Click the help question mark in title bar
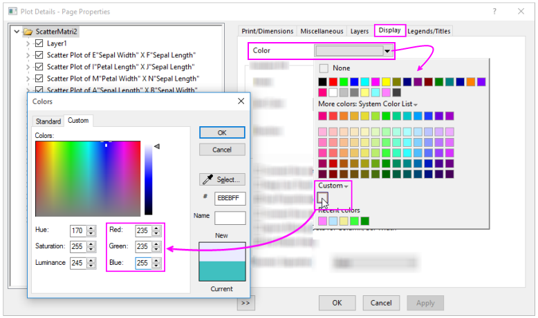The height and width of the screenshot is (318, 538). [x=494, y=11]
